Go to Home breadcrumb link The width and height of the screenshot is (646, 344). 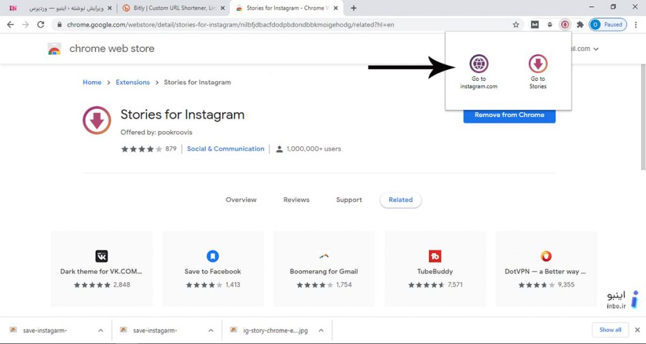click(x=92, y=83)
